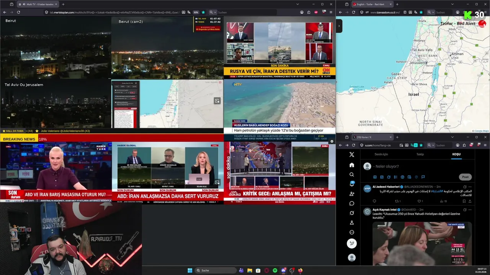The height and width of the screenshot is (275, 490).
Task: Open Discord from the Windows taskbar
Action: [x=283, y=270]
